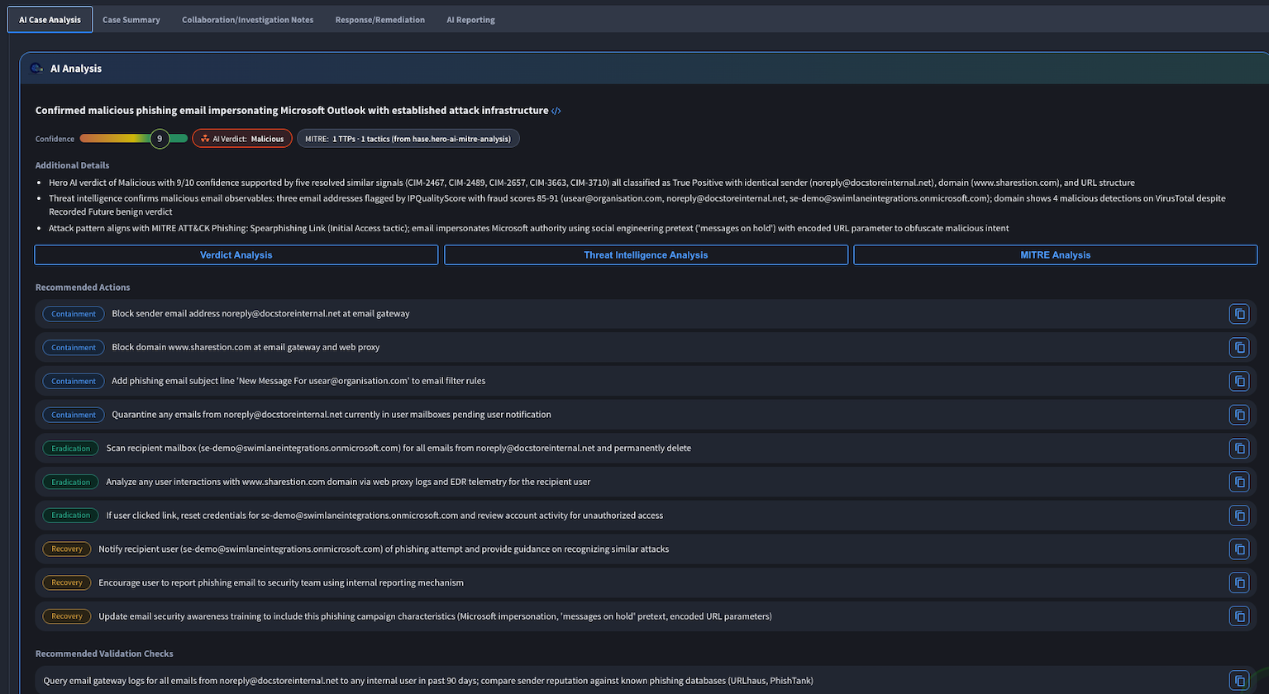Copy the 'Update email security awareness training' action
This screenshot has width=1269, height=694.
pyautogui.click(x=1239, y=616)
